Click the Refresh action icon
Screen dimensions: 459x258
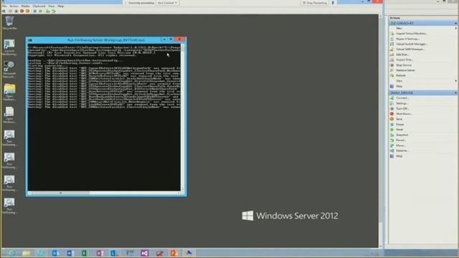tap(392, 75)
